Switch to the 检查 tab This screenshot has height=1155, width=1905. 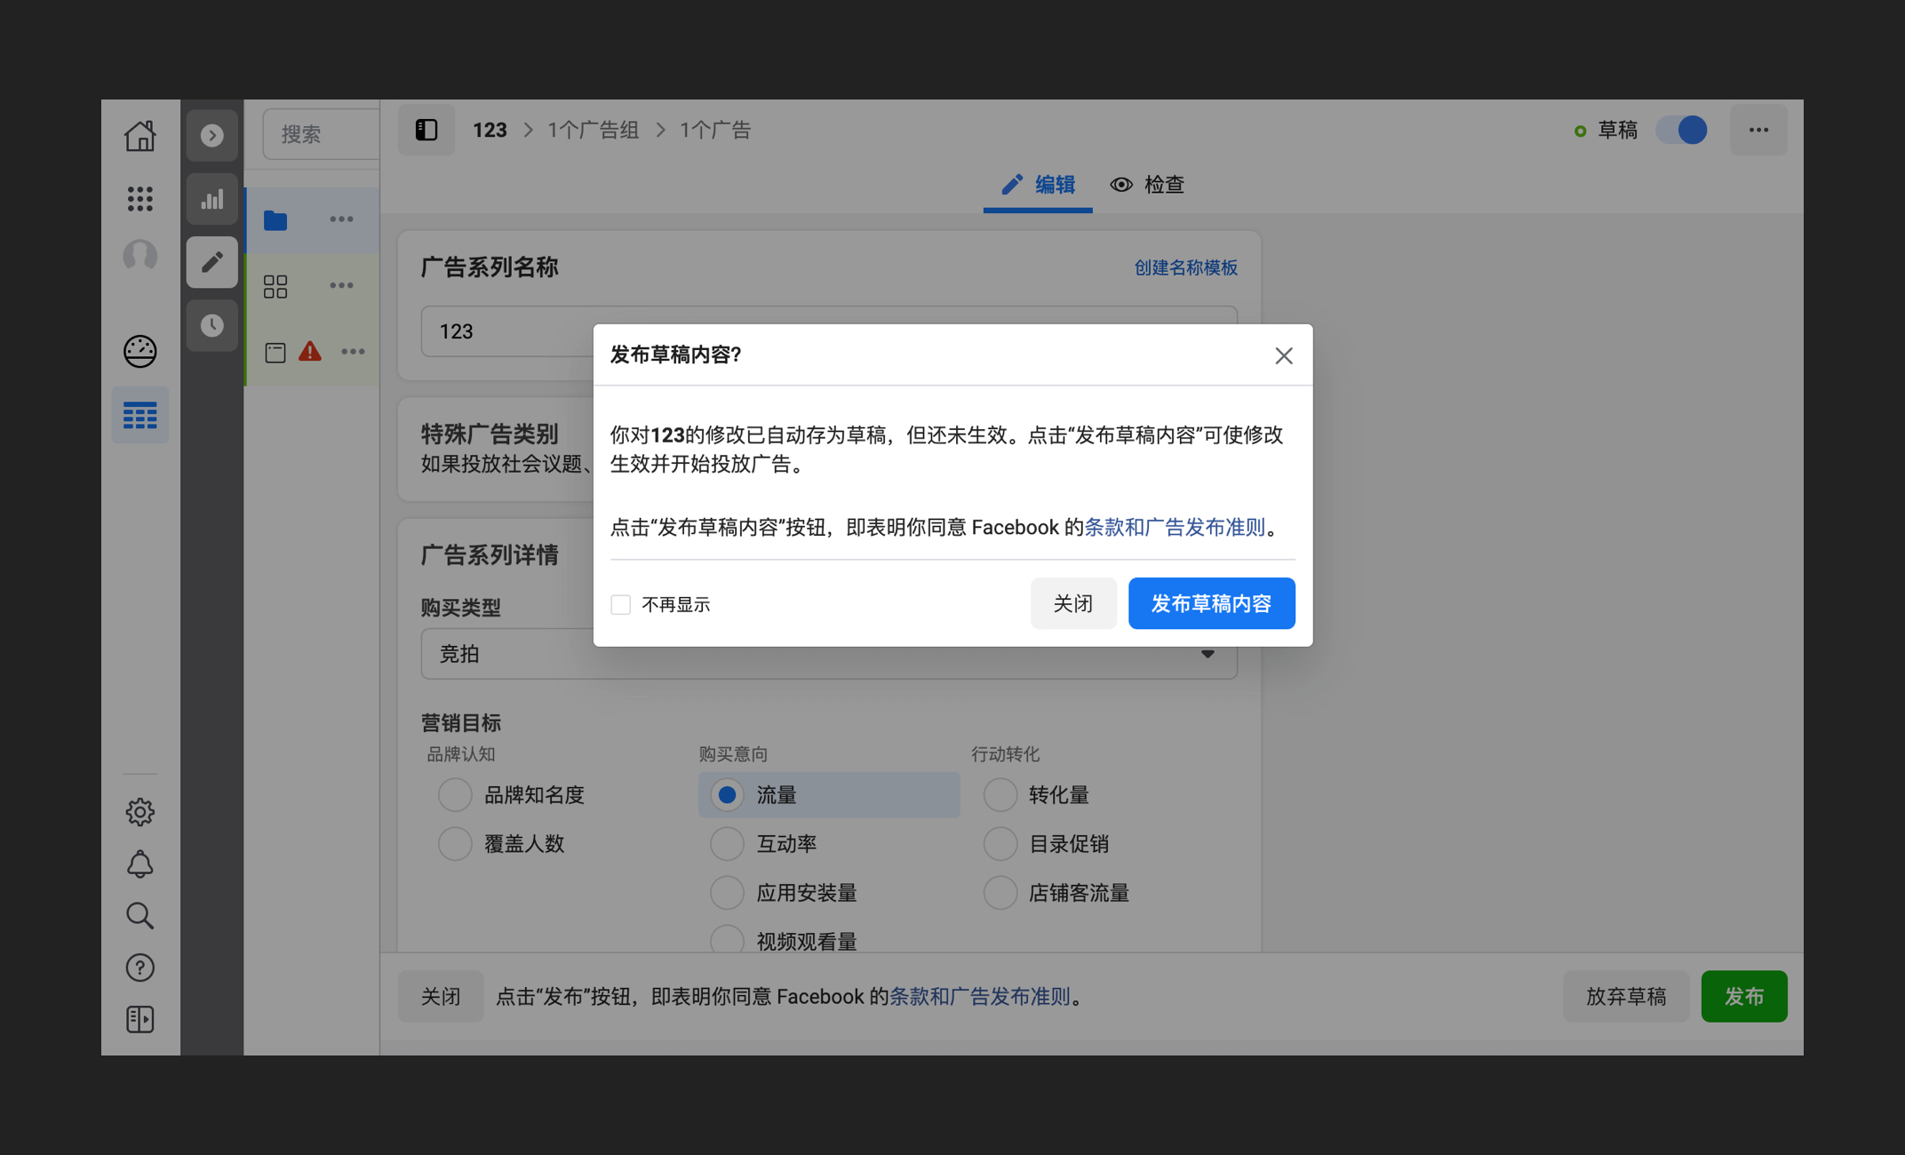tap(1147, 185)
